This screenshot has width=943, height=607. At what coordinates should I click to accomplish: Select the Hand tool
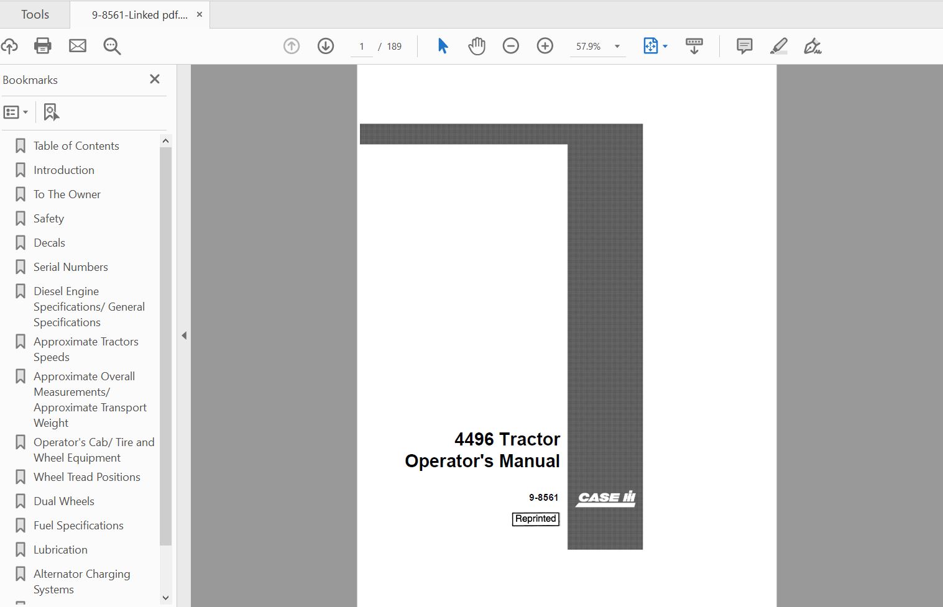(477, 45)
